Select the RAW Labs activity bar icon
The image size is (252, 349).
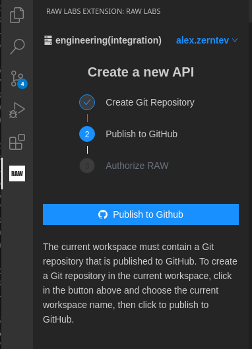click(17, 174)
